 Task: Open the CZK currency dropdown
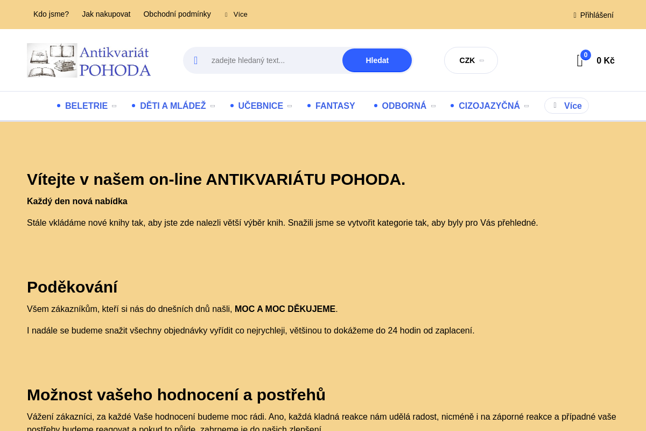coord(471,60)
